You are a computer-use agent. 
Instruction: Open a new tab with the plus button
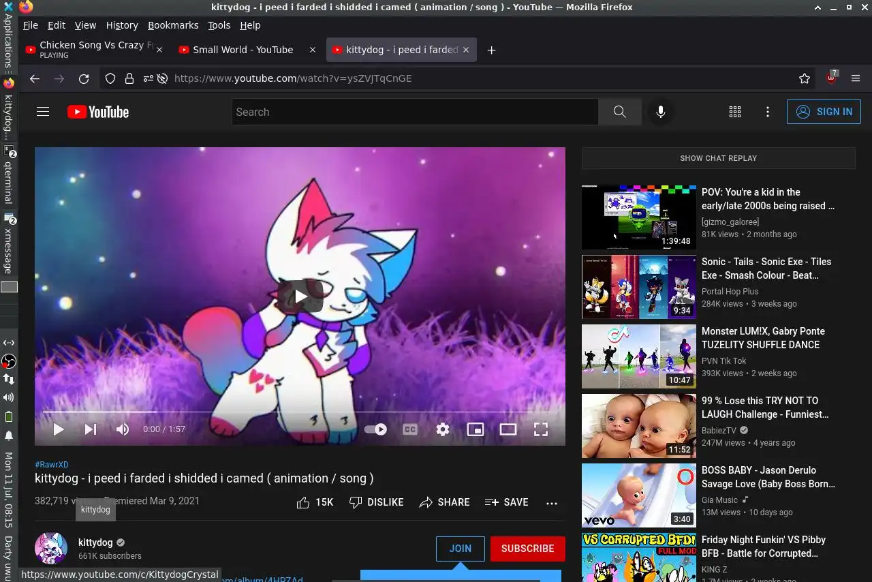(491, 50)
